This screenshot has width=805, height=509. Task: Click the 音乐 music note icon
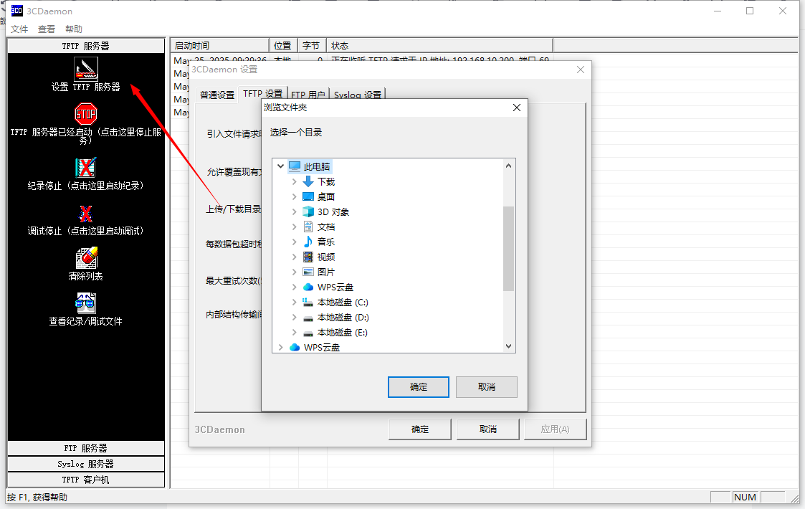(308, 242)
